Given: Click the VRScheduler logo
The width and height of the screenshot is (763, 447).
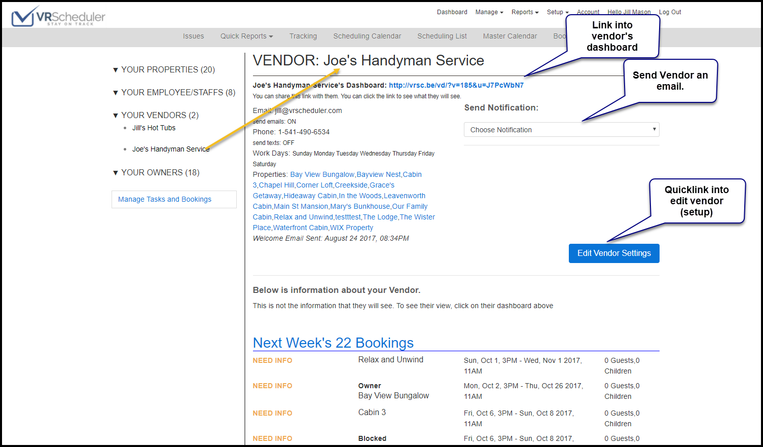Looking at the screenshot, I should coord(58,16).
